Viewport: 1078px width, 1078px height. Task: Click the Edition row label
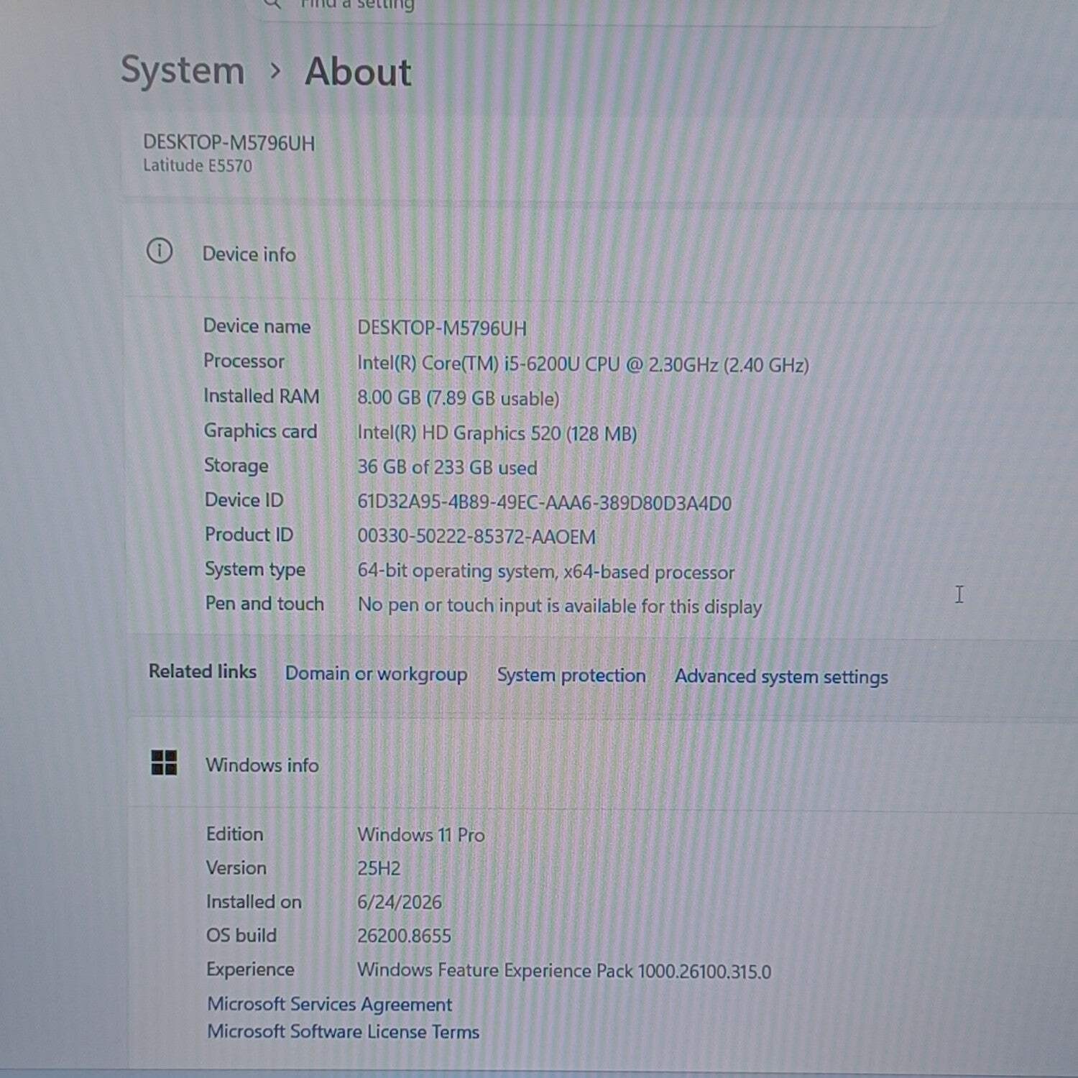pos(235,834)
